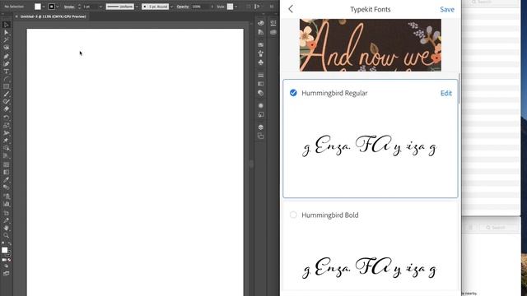This screenshot has height=296, width=527.
Task: Open the stroke weight dropdown
Action: tap(100, 7)
